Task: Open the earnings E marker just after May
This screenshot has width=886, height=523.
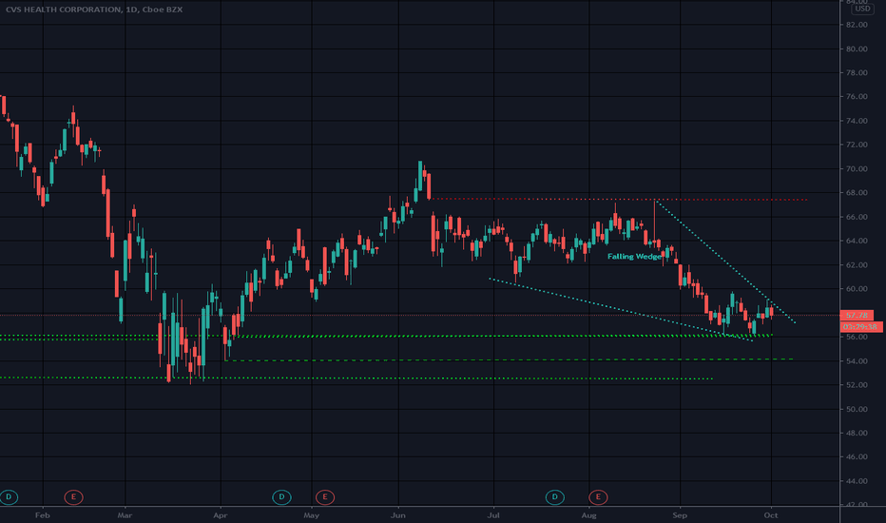Action: pyautogui.click(x=324, y=497)
